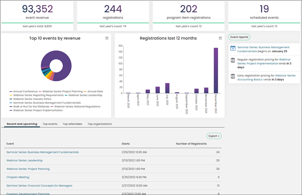Open Seminar Series: Financial Concepts for Managers
The image size is (302, 195).
39,186
